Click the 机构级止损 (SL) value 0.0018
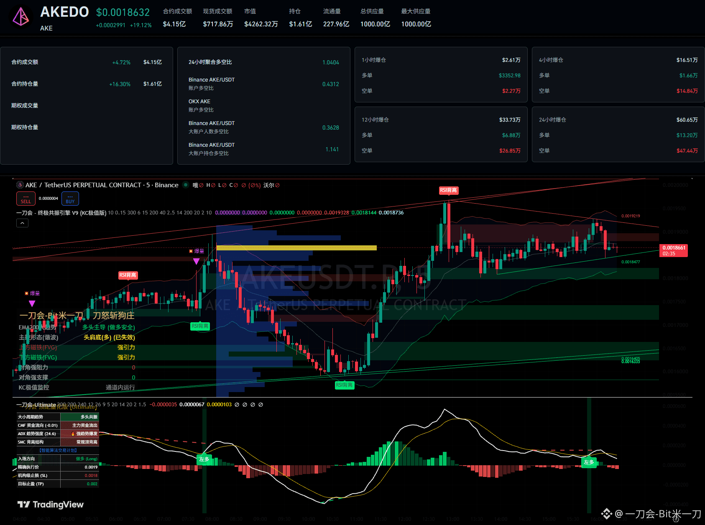Screen dimensions: 705x525 click(91, 476)
